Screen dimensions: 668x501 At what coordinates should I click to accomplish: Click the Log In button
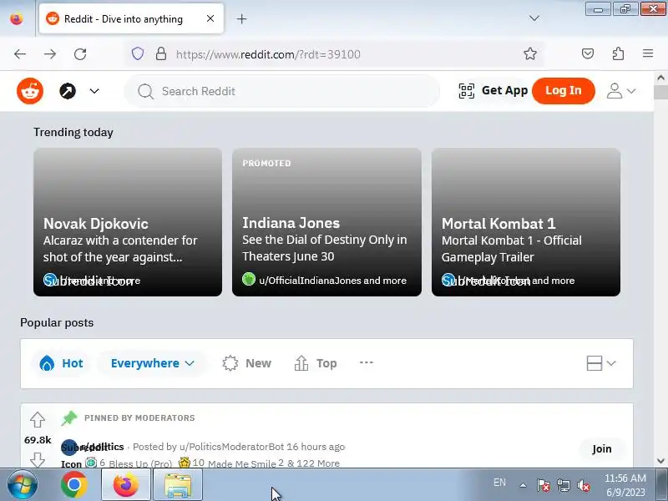point(563,91)
